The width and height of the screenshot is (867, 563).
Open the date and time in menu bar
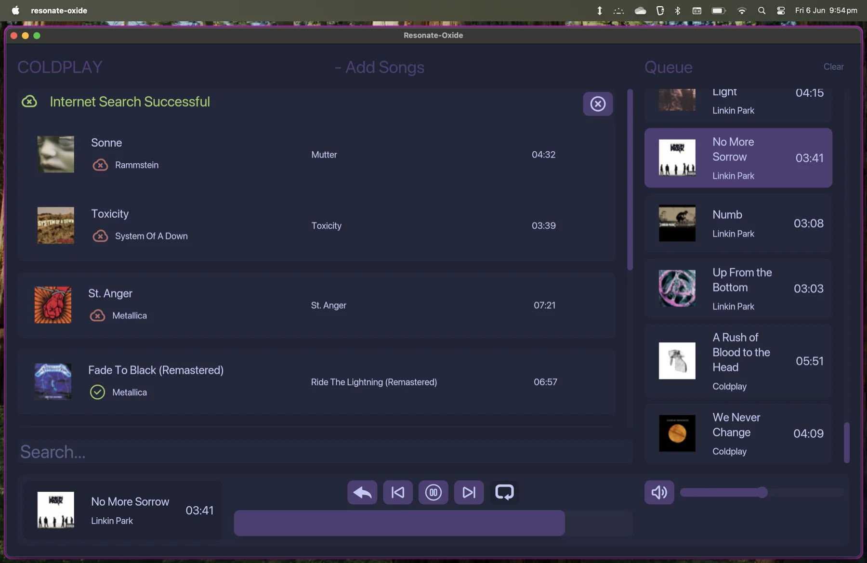pyautogui.click(x=826, y=11)
